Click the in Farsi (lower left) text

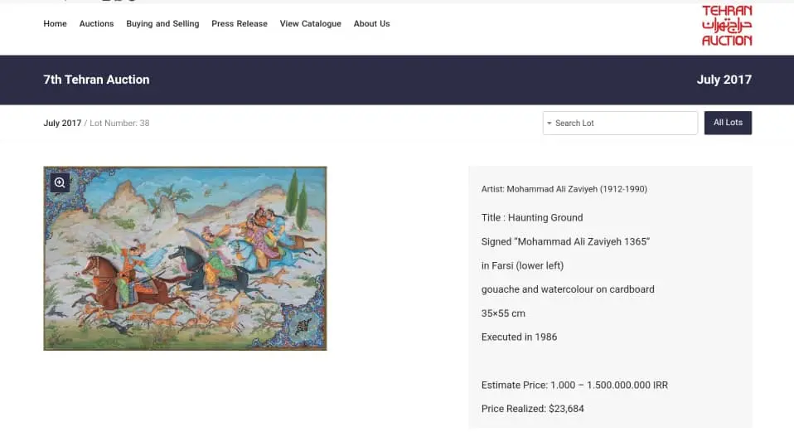523,265
